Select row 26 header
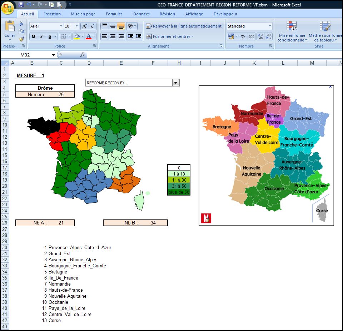The width and height of the screenshot is (343, 331). coord(5,223)
